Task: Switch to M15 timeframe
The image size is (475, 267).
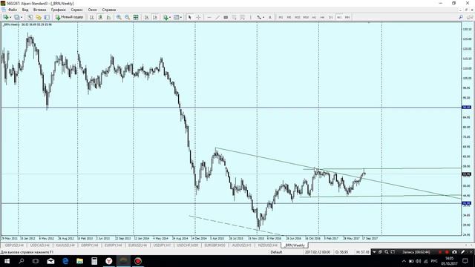Action: click(x=298, y=18)
